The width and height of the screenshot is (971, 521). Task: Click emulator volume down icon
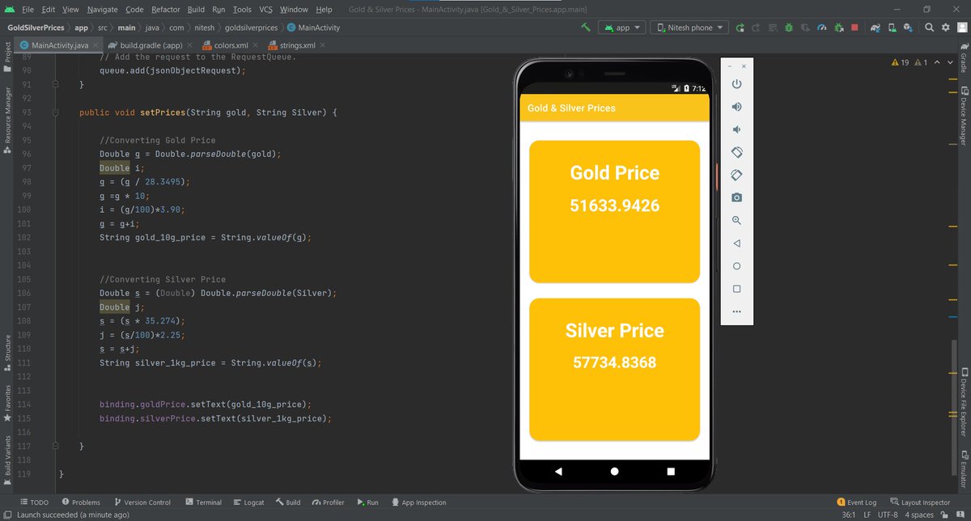point(736,129)
